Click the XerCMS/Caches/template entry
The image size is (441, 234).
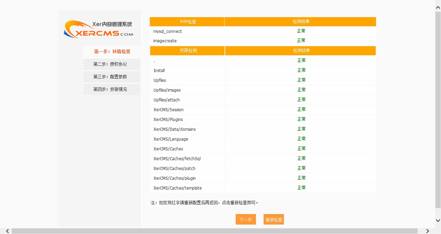[x=178, y=188]
